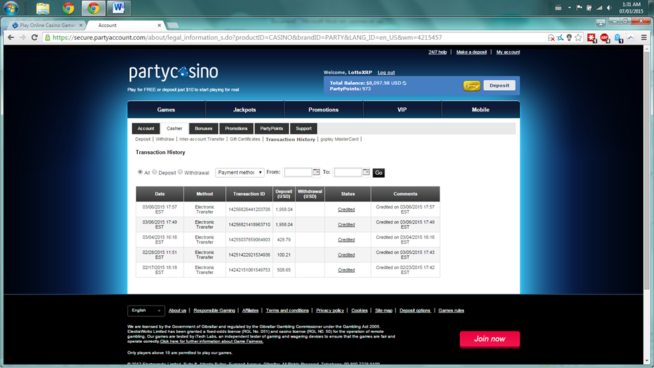This screenshot has height=368, width=654.
Task: Open the From date calendar picker
Action: [x=316, y=172]
